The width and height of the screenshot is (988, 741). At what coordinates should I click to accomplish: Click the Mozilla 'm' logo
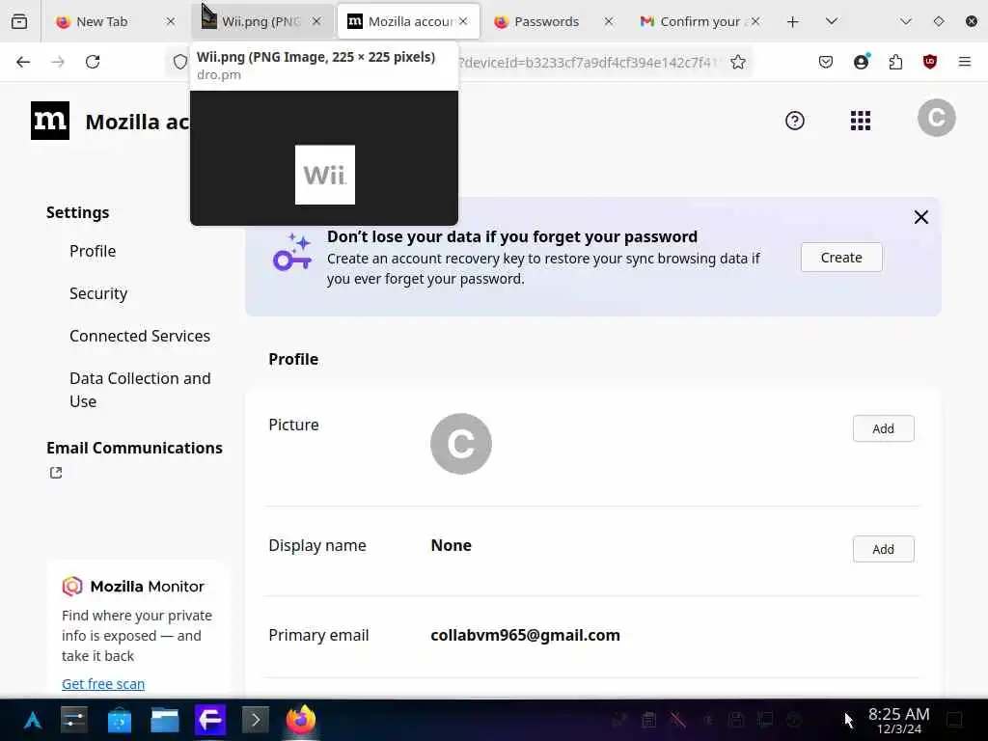(x=50, y=121)
